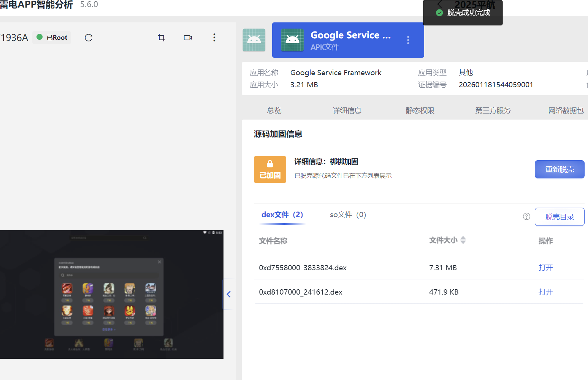This screenshot has width=588, height=380.
Task: Click the 其他 app type value
Action: point(466,73)
